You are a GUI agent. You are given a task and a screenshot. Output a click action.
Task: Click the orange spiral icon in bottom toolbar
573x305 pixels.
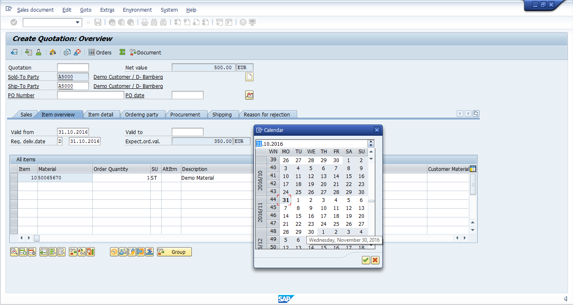coord(114,252)
